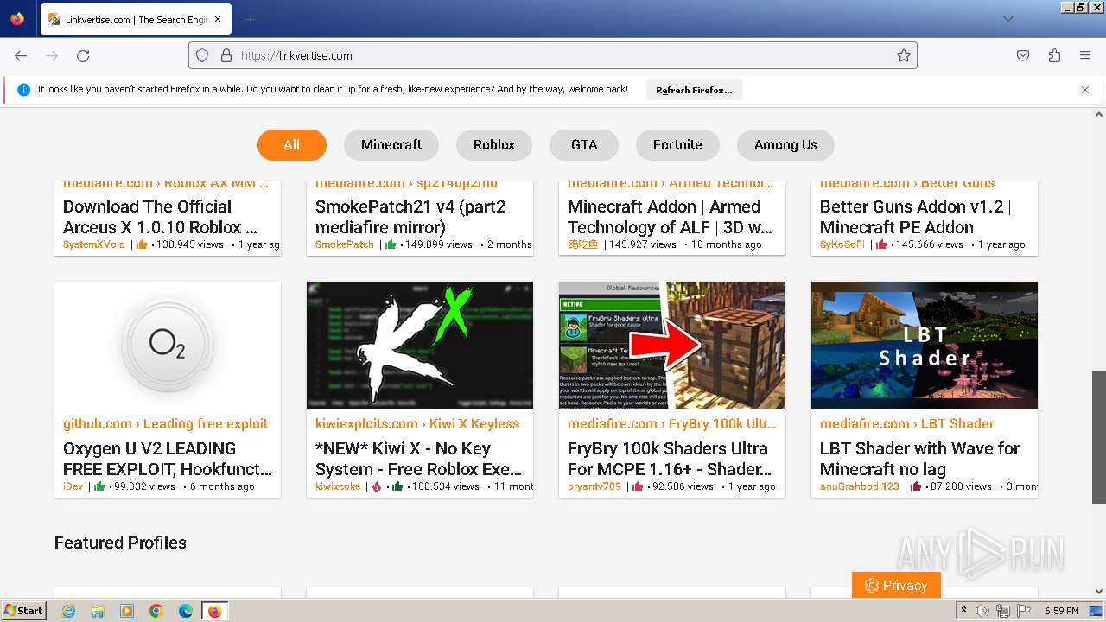Reload the current page

point(83,55)
